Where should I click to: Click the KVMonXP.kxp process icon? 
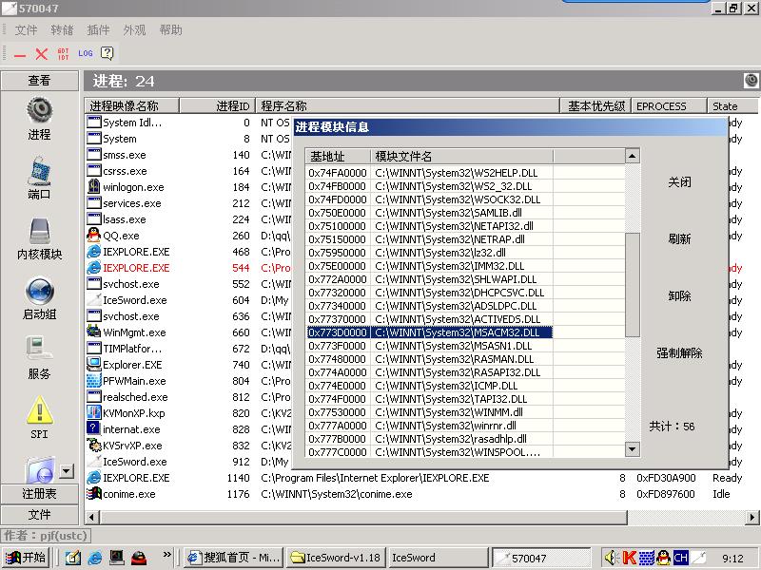[93, 413]
